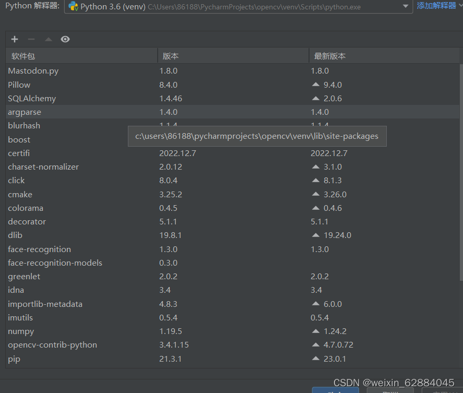Click the Python interpreter combo box field
This screenshot has width=463, height=393.
click(x=239, y=6)
